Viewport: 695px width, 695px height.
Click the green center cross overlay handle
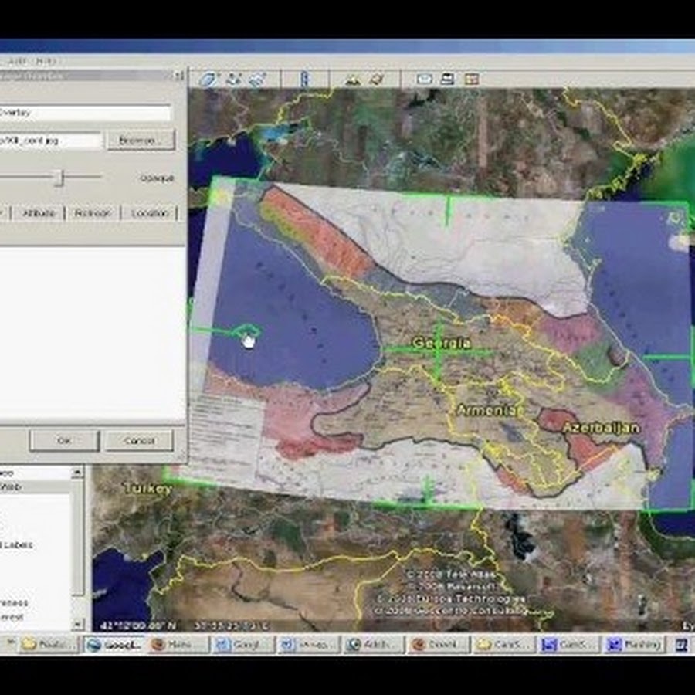439,351
